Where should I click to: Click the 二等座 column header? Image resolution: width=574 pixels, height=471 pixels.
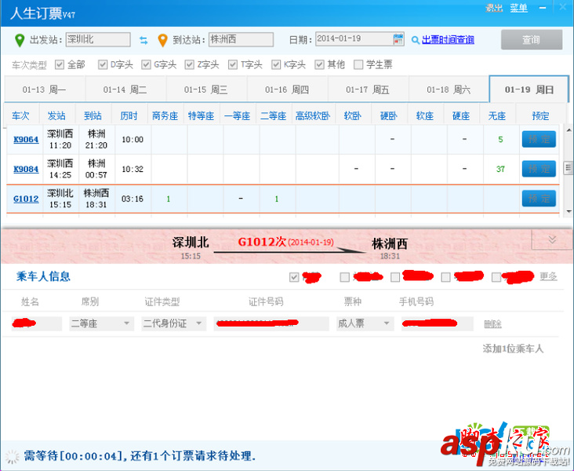[x=274, y=116]
